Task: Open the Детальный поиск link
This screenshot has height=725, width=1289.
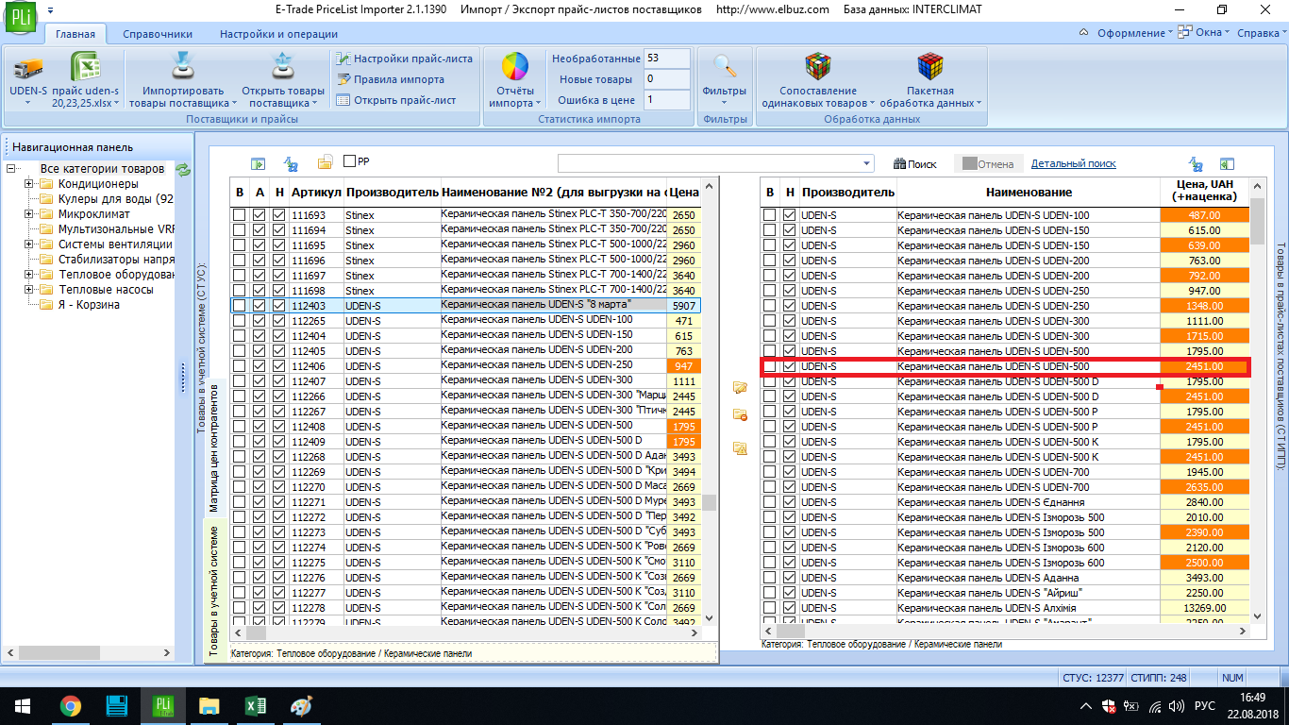Action: (1074, 163)
